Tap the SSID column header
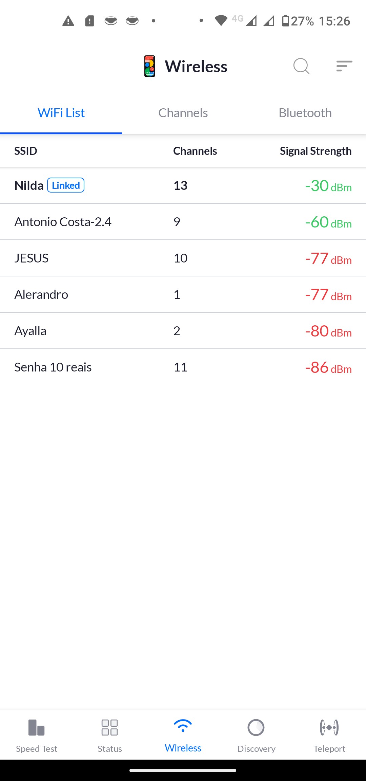366x781 pixels. 26,151
